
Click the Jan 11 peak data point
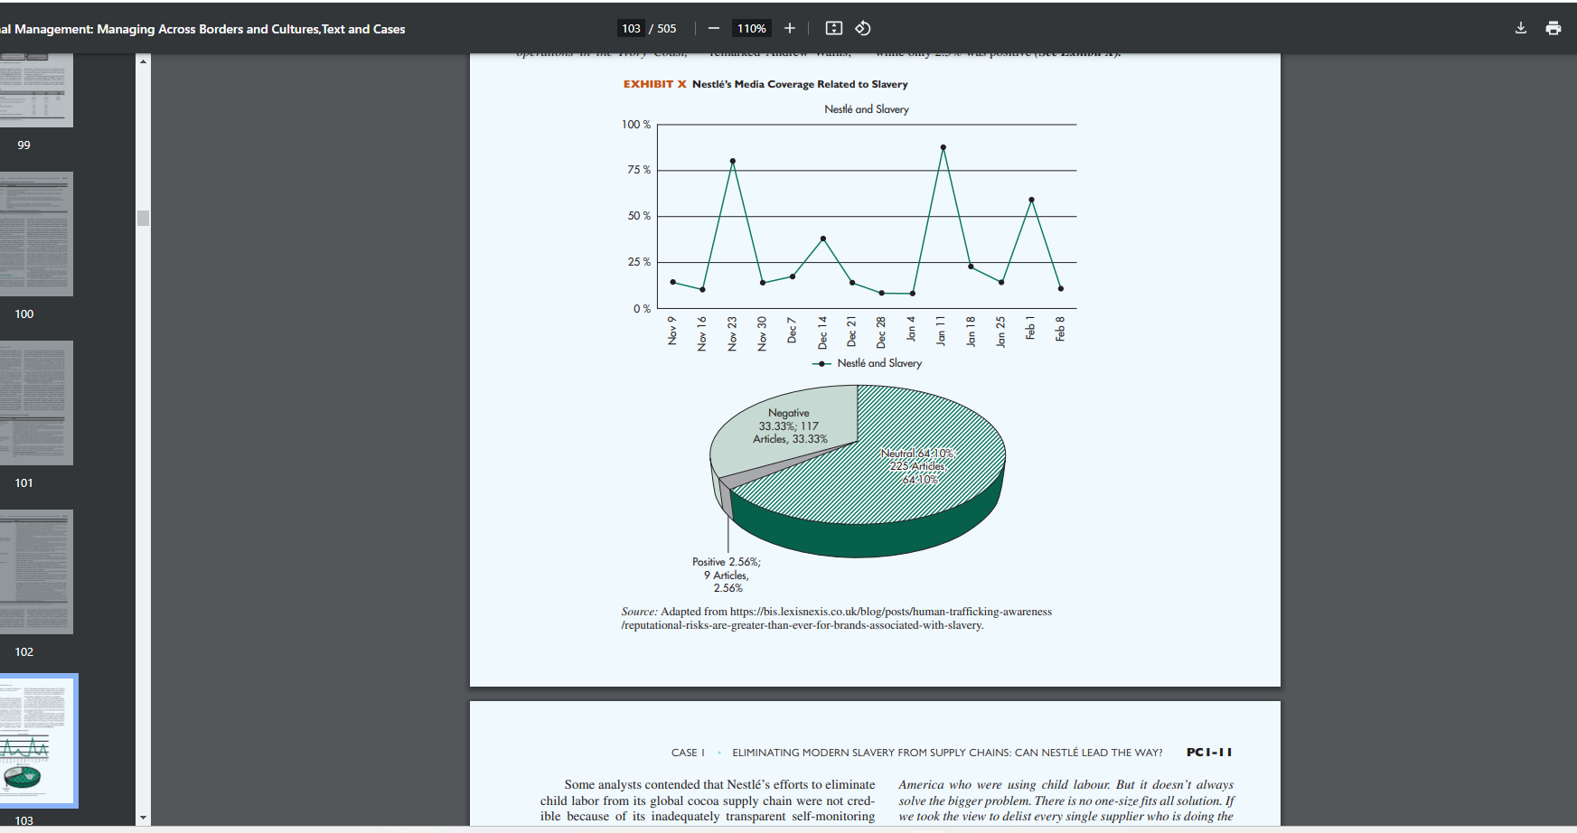(x=943, y=147)
